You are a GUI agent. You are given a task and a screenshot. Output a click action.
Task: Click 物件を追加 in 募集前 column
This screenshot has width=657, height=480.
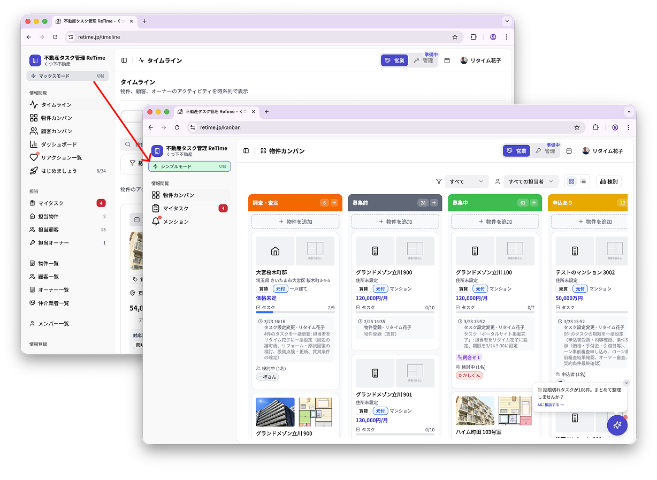tap(395, 222)
